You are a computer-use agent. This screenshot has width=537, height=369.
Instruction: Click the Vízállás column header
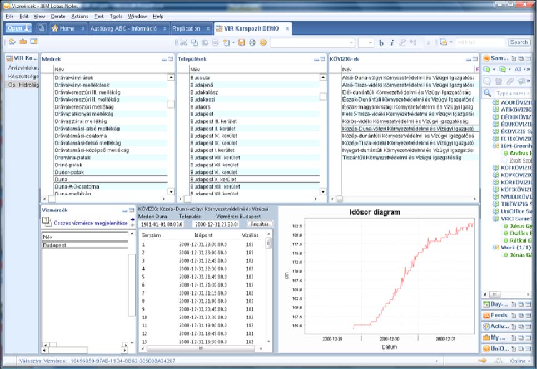[250, 235]
